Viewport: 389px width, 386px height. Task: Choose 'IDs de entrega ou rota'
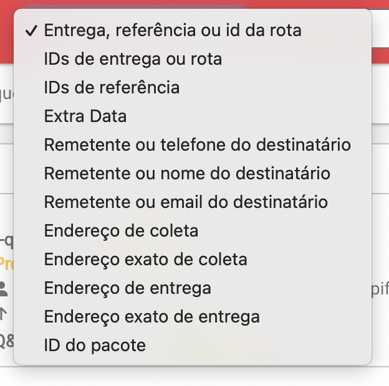coord(193,59)
